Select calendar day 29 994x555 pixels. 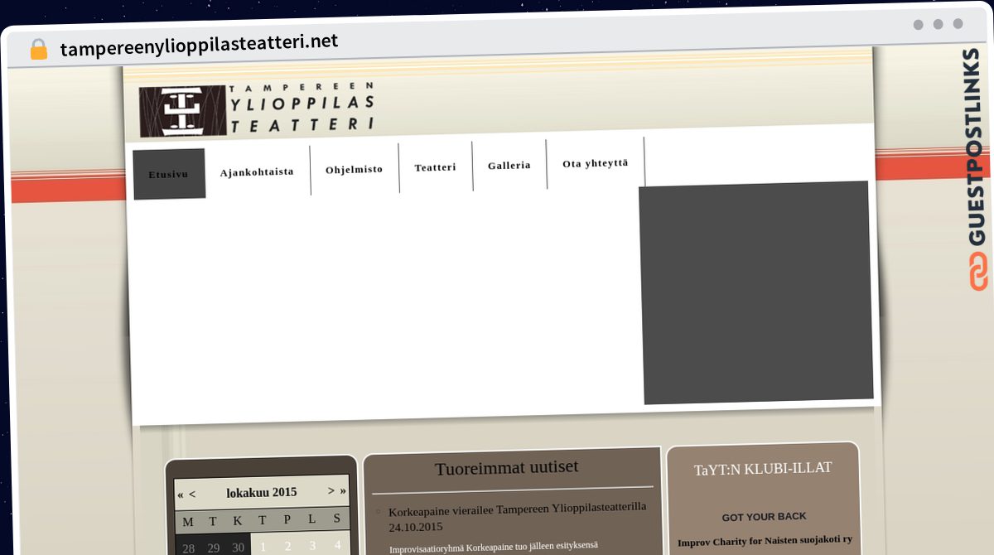(213, 548)
